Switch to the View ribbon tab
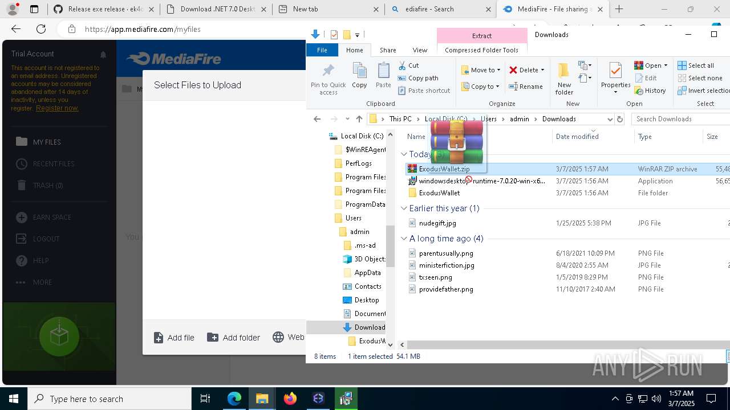This screenshot has width=730, height=410. [x=420, y=50]
